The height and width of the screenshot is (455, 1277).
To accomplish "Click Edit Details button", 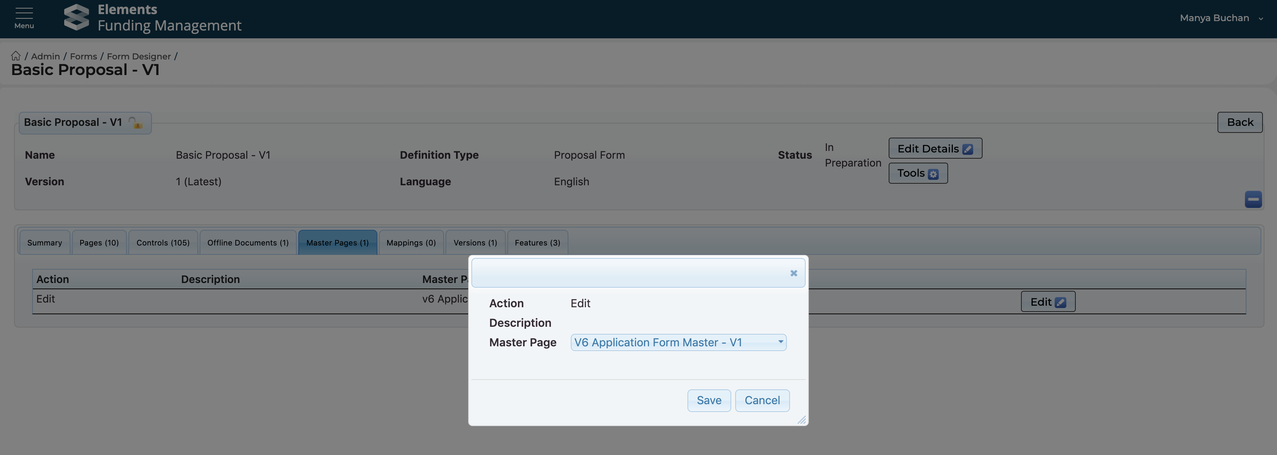I will 934,149.
